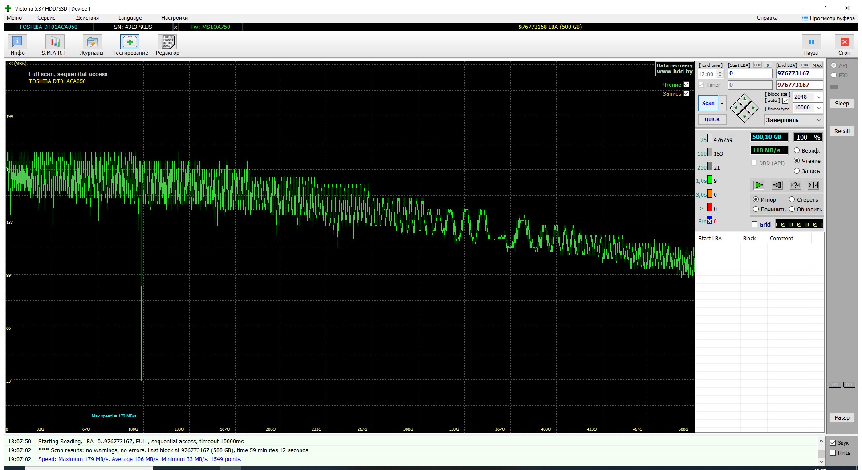Screen dimensions: 862x470
Task: Open the Сервис menu
Action: tap(46, 18)
